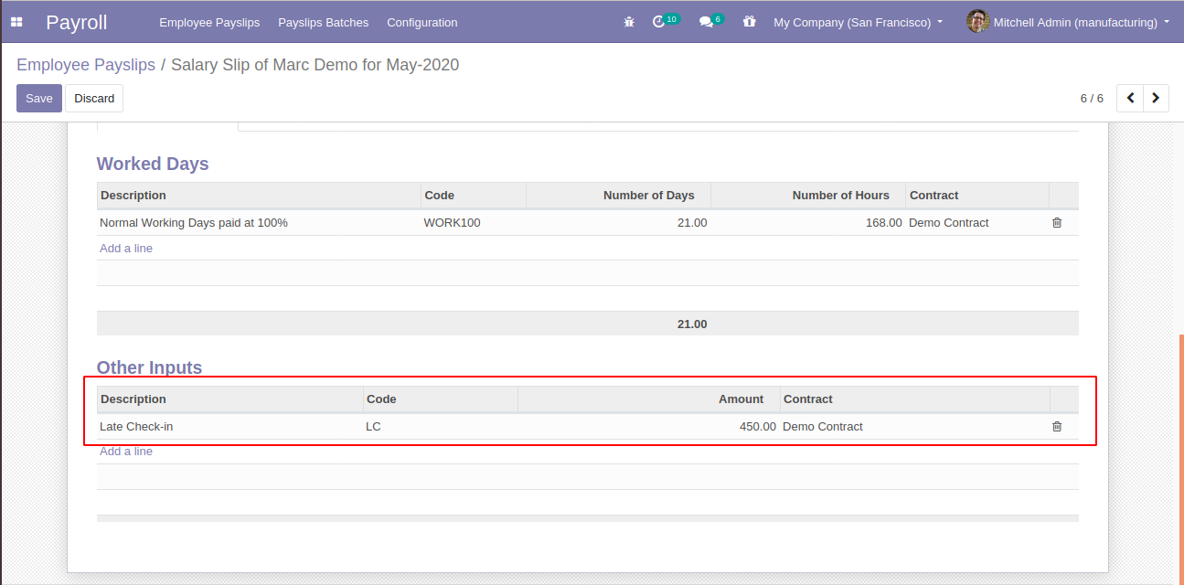This screenshot has width=1184, height=585.
Task: Go to the next payslip record
Action: tap(1157, 98)
